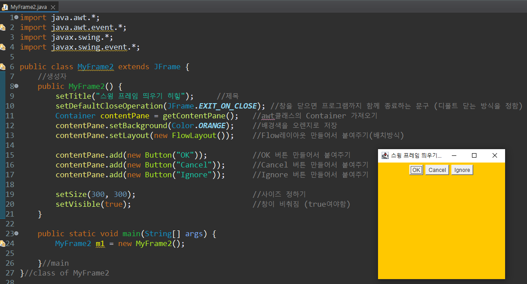527x284 pixels.
Task: Click the string "Cancel" on line 16
Action: [194, 165]
